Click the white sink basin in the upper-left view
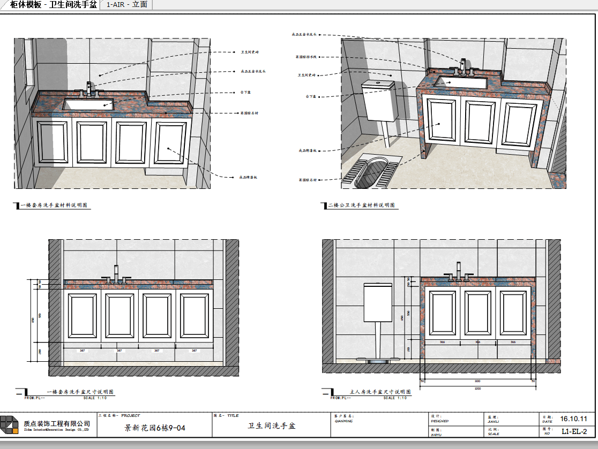The image size is (598, 449). (88, 104)
